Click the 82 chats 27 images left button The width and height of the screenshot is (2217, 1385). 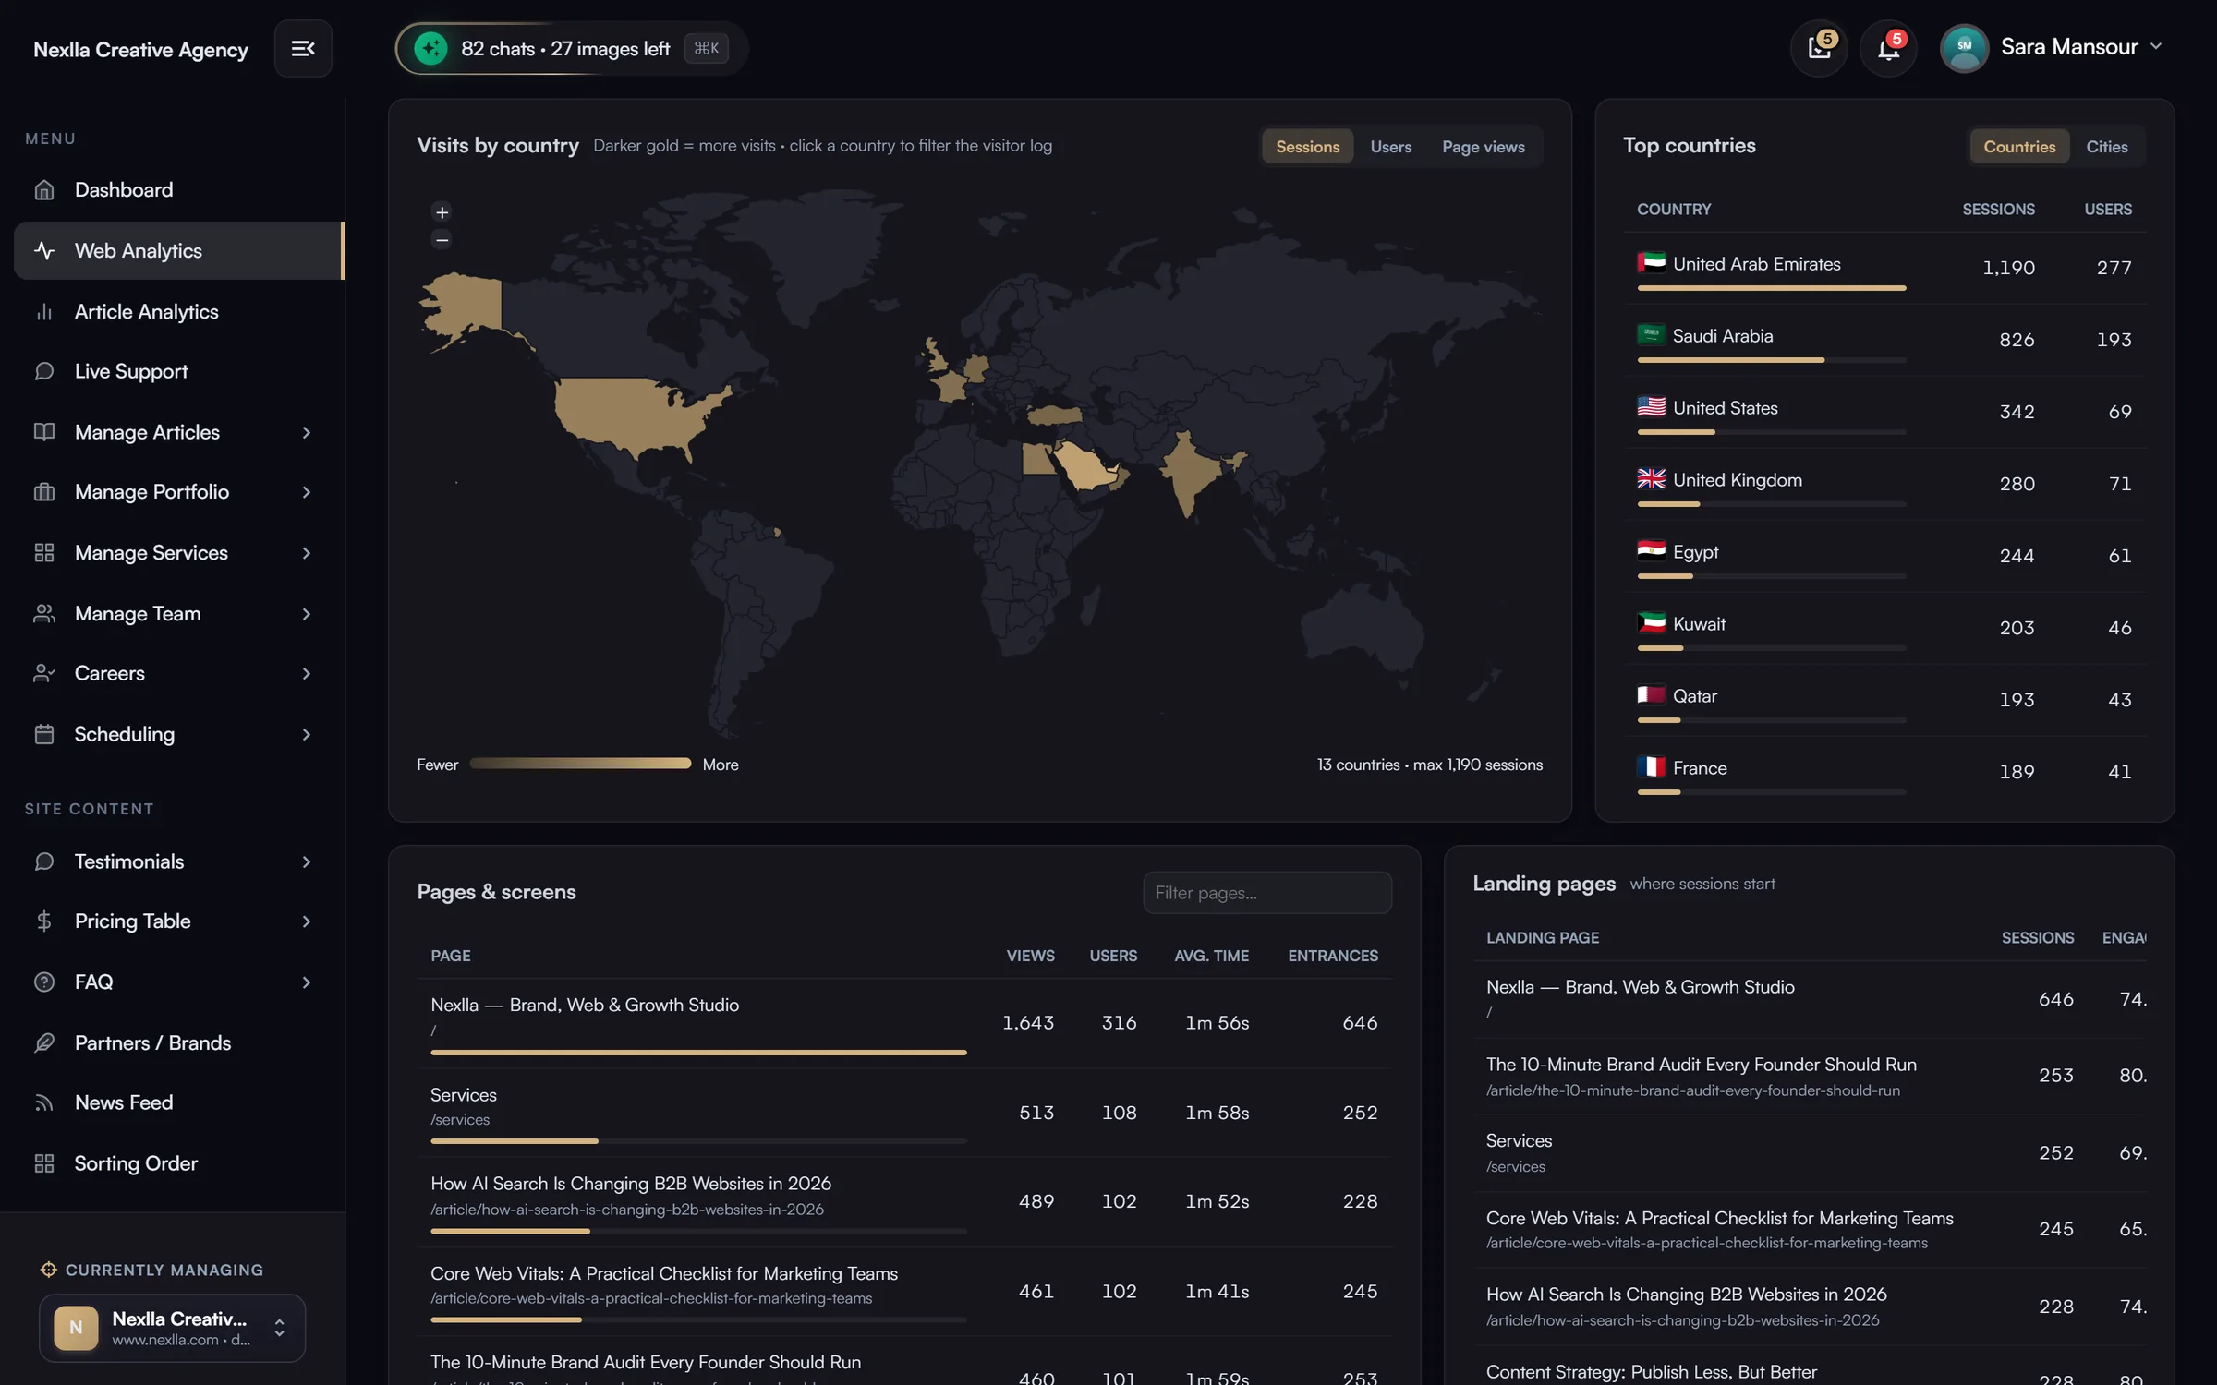571,48
